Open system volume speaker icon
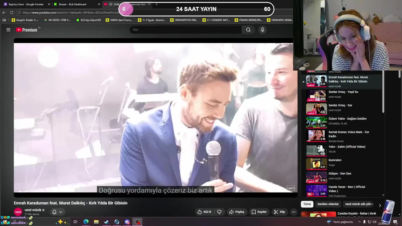402x226 pixels. pos(374,222)
